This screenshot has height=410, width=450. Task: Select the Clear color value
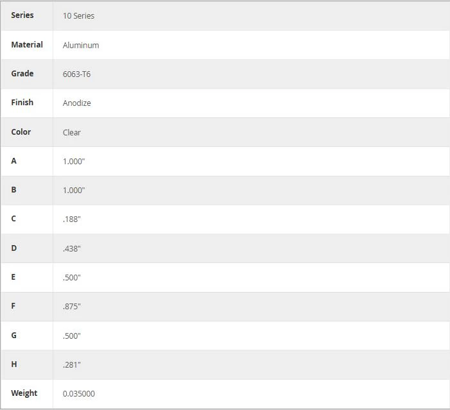(x=72, y=133)
